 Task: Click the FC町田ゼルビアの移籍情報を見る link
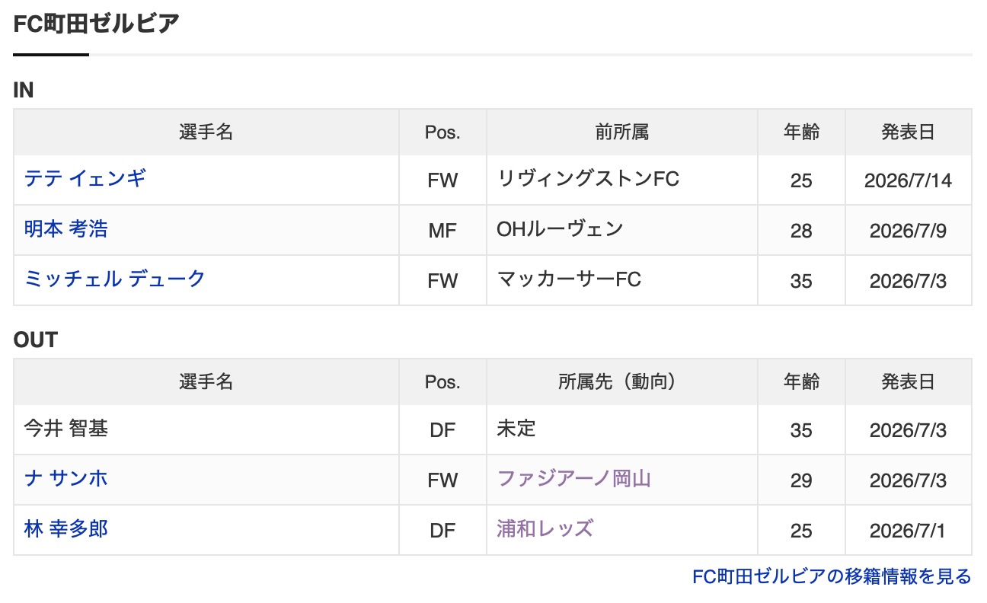pos(832,577)
